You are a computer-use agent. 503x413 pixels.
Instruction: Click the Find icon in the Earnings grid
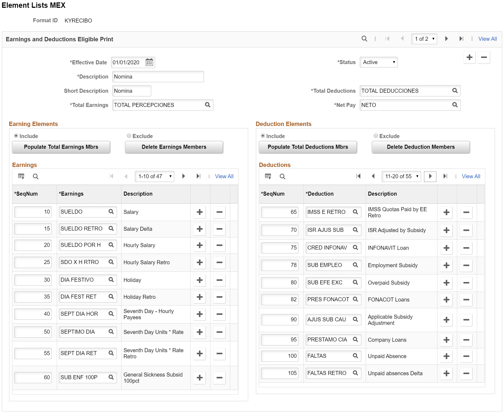36,176
